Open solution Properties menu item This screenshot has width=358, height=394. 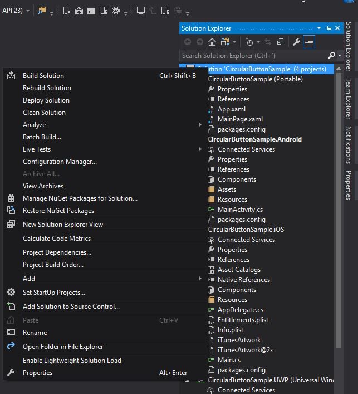(x=105, y=373)
